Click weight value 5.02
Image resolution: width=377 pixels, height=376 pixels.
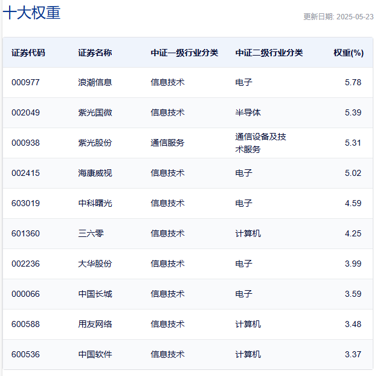353,173
